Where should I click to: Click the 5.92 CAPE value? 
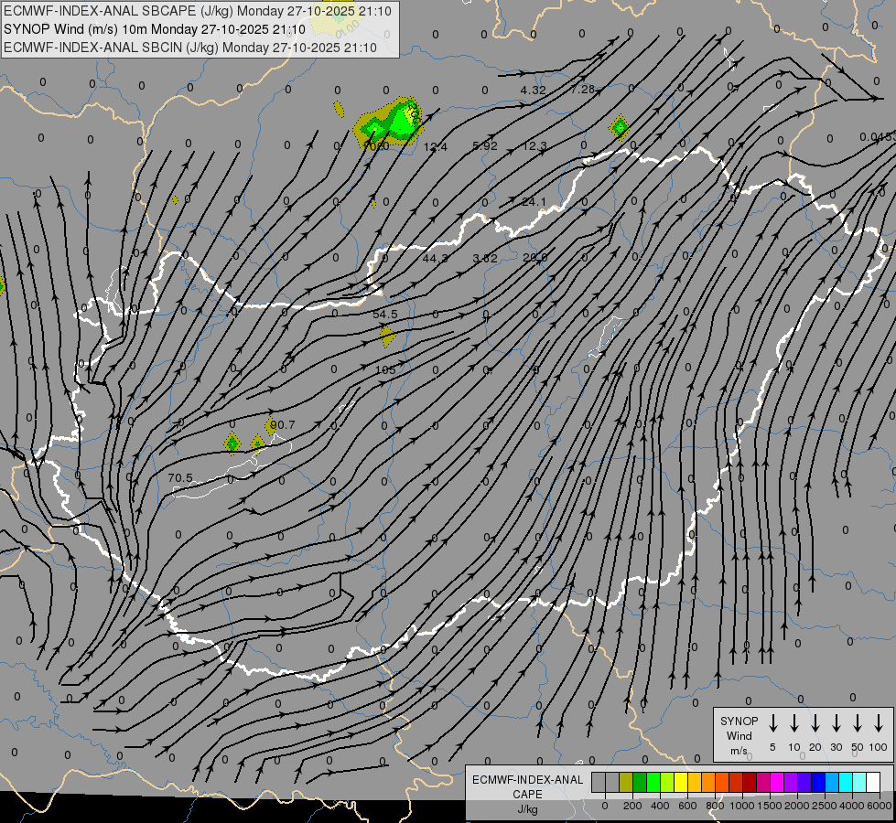click(484, 146)
